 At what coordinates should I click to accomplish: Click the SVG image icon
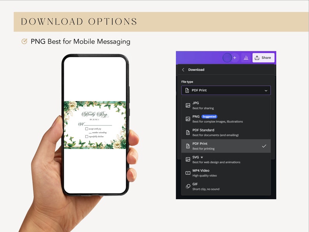coord(188,160)
